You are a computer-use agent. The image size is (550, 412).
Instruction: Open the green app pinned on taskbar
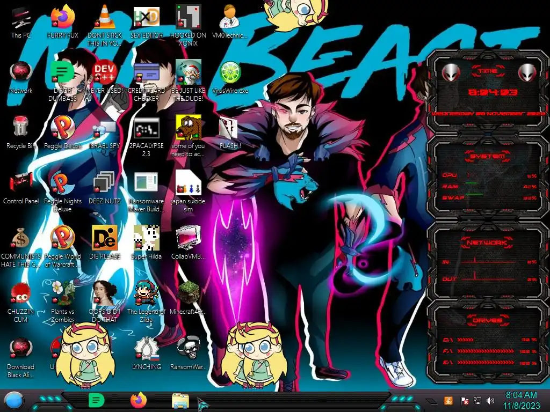(x=97, y=400)
